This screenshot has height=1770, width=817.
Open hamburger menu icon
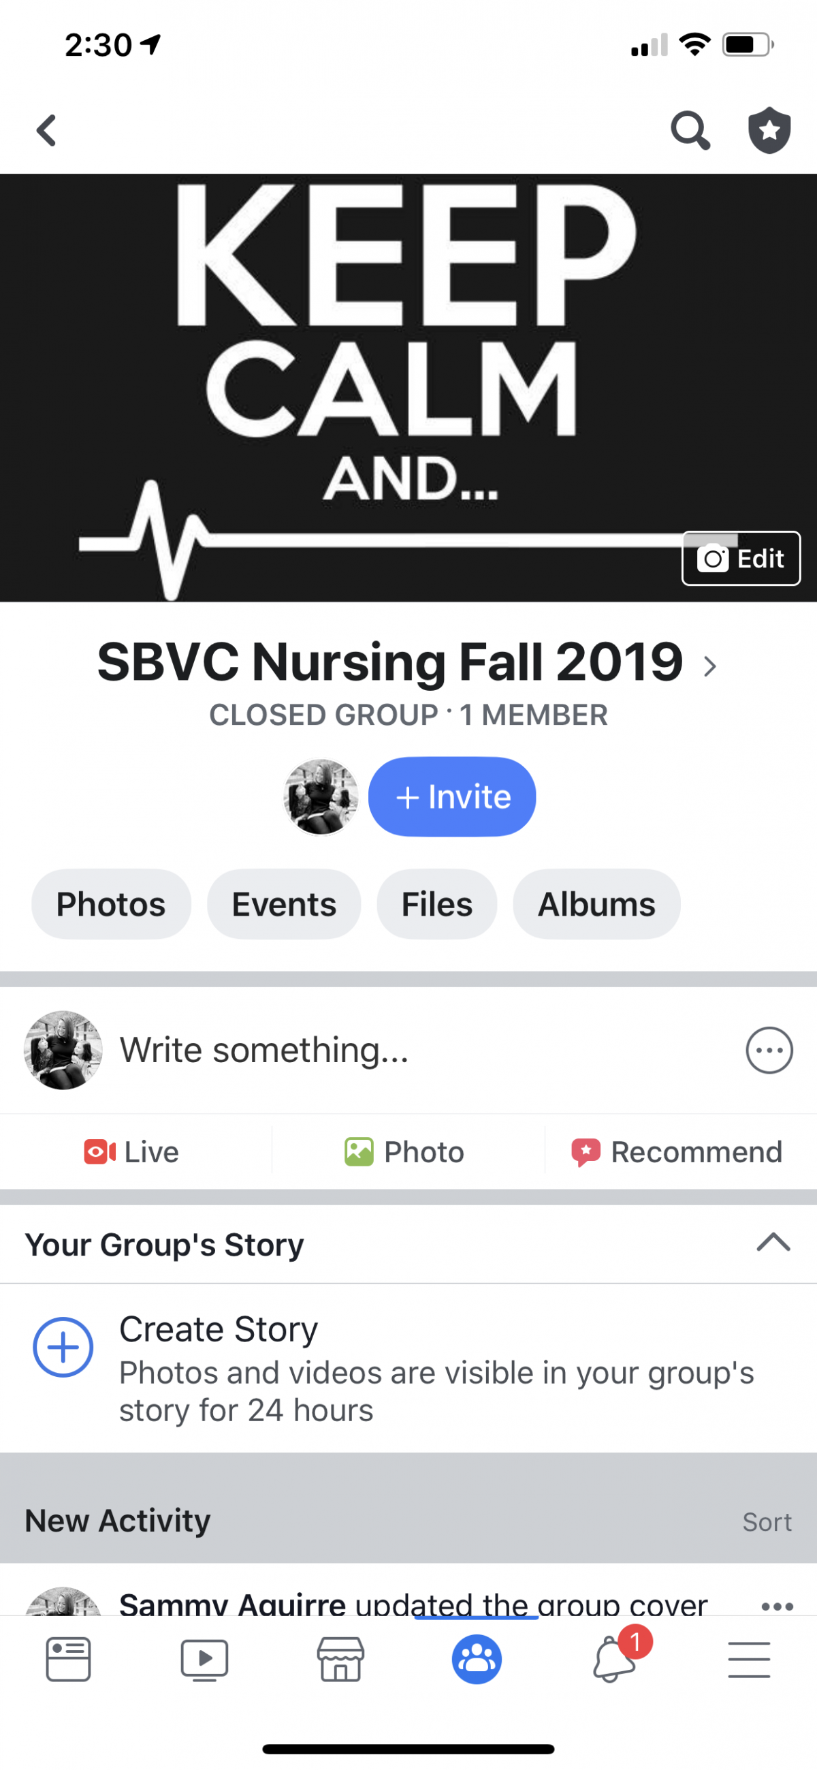[749, 1660]
